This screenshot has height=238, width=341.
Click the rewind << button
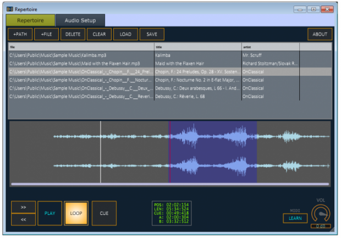point(24,219)
